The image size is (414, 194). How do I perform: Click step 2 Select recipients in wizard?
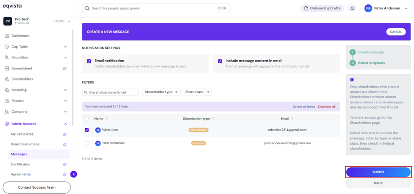pos(367,63)
